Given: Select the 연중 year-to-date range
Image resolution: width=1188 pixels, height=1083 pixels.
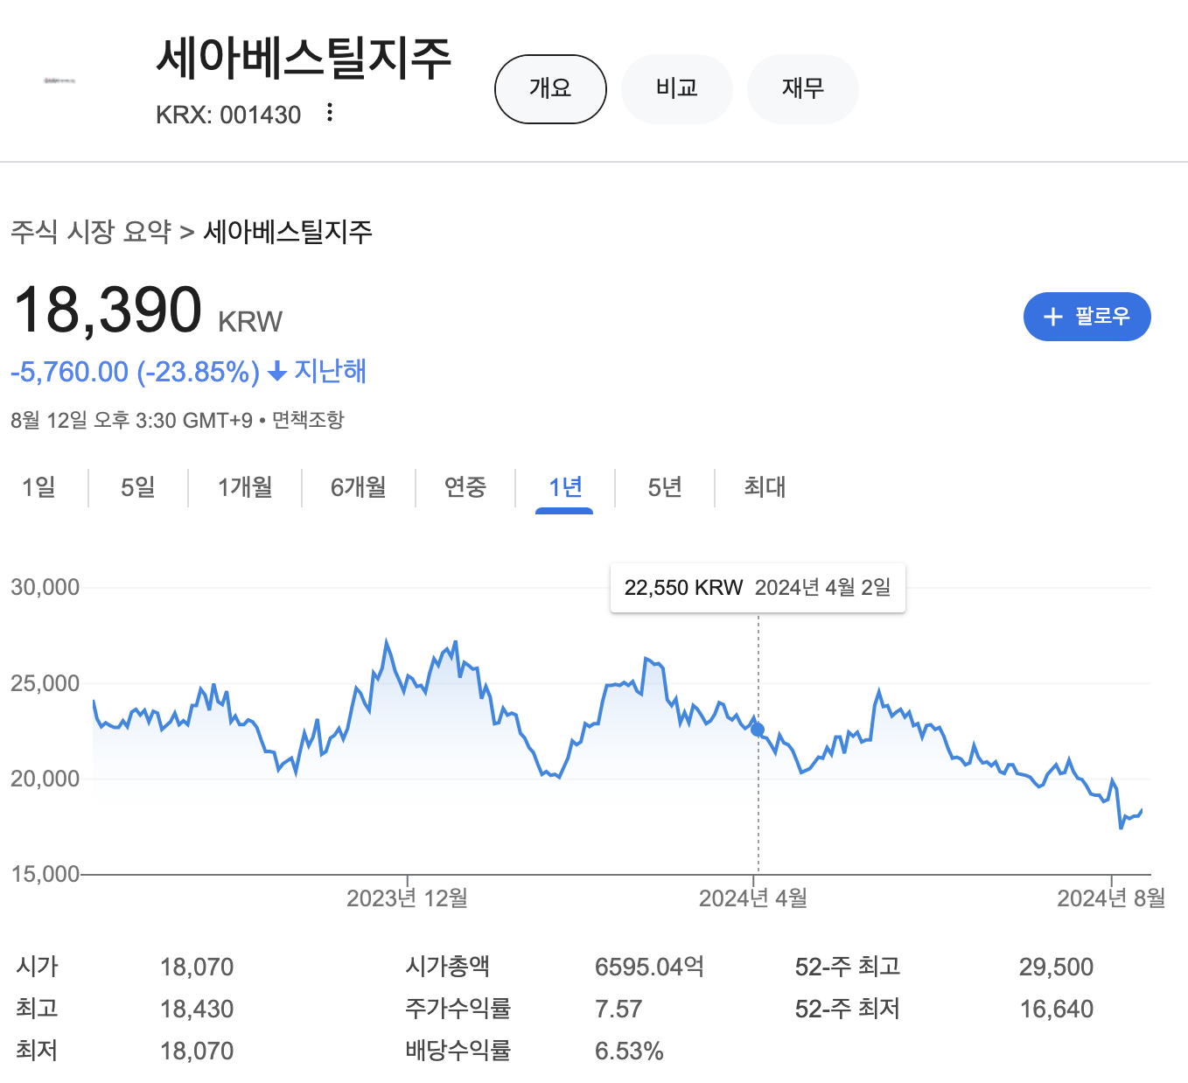Looking at the screenshot, I should (465, 487).
